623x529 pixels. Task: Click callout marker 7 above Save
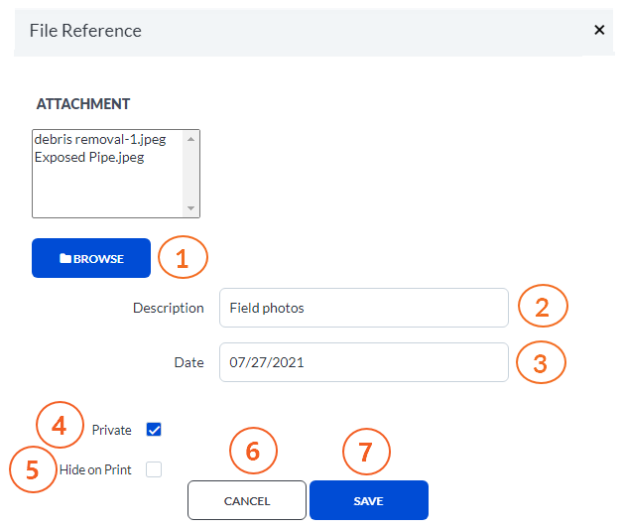[x=366, y=452]
